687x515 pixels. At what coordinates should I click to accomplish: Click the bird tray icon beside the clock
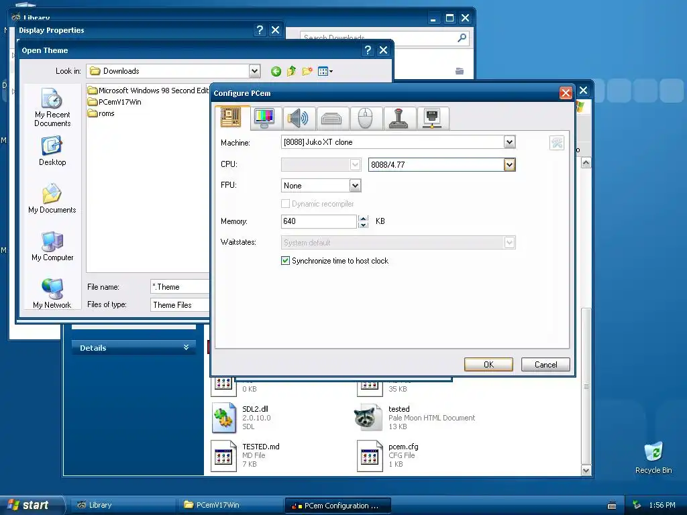637,505
